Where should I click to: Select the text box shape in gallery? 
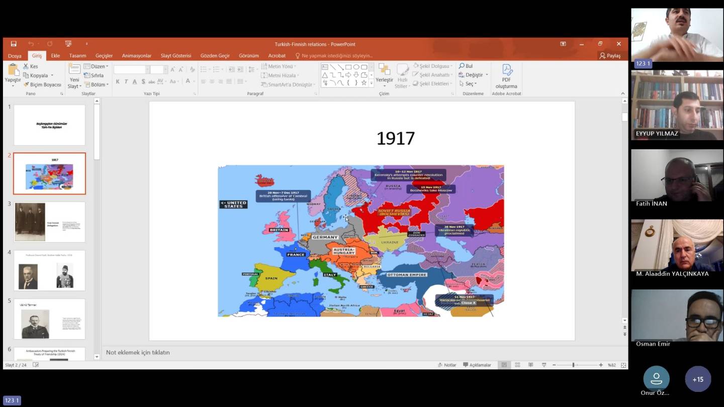pos(324,67)
